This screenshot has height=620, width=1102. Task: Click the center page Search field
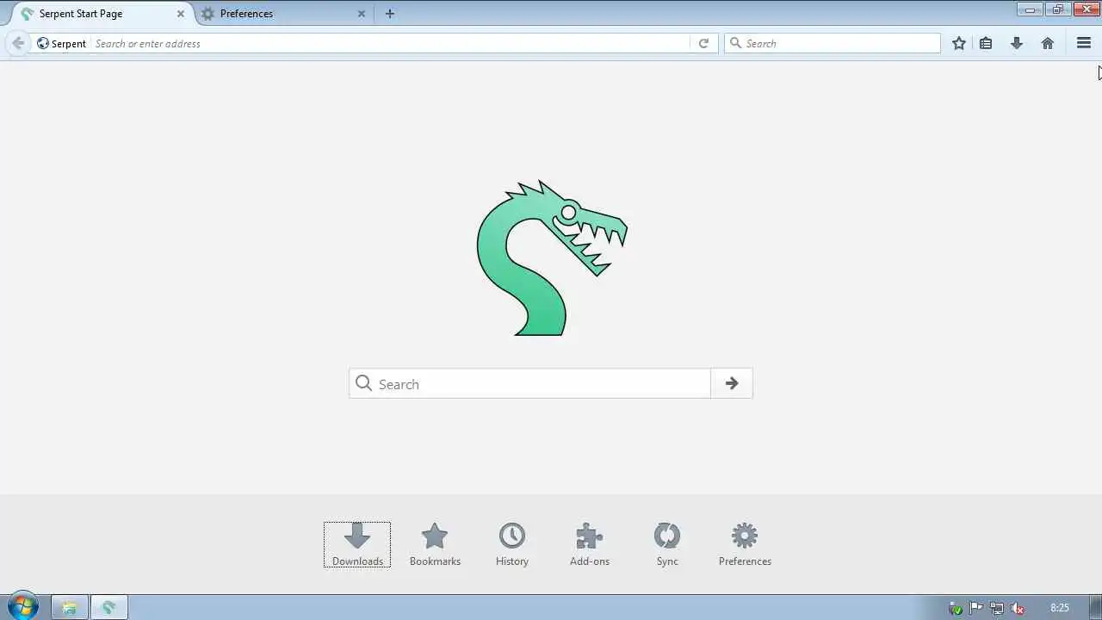[x=529, y=383]
